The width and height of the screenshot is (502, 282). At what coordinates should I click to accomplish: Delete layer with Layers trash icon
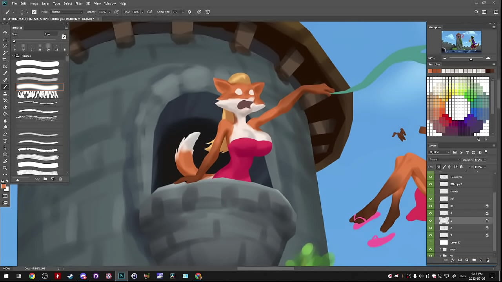[x=488, y=260]
